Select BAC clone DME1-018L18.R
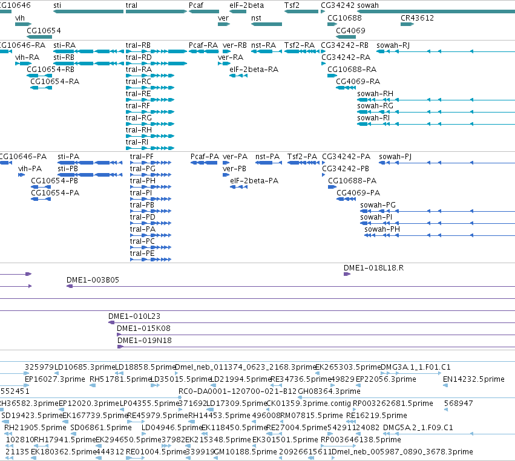 coord(347,274)
